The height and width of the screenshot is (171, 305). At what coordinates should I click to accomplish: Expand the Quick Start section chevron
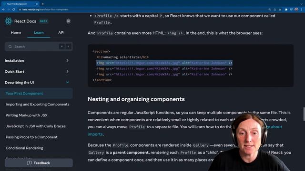coord(67,71)
